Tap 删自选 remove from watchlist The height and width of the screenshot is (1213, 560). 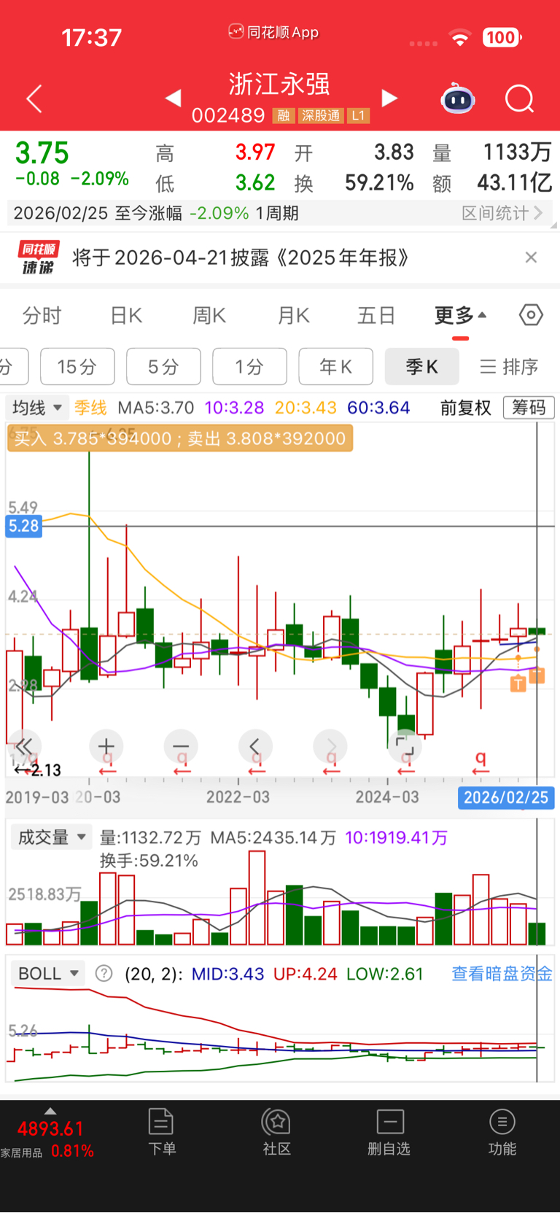(x=389, y=1132)
